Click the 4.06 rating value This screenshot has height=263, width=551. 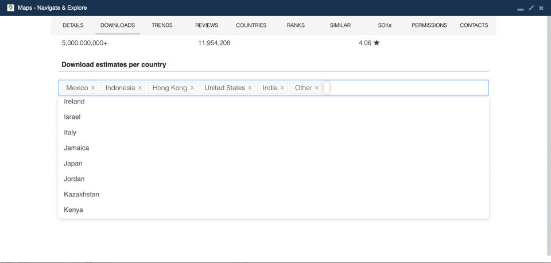pos(365,43)
